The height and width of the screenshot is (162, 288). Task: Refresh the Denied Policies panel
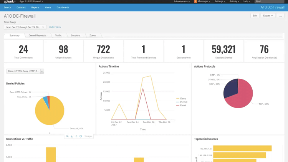click(x=81, y=136)
